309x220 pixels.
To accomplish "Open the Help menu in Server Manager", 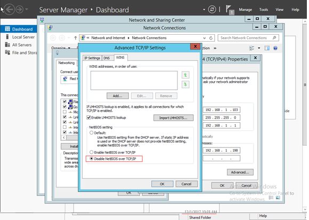I will pos(295,10).
